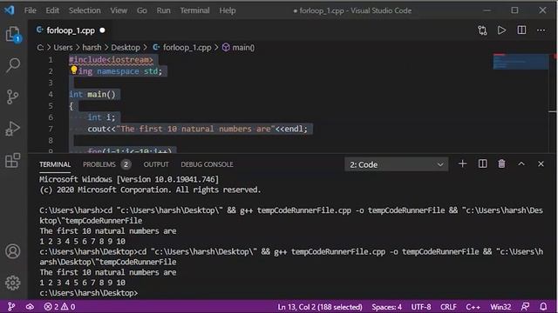This screenshot has height=313, width=558.
Task: Click the feedback icon in status bar
Action: [x=525, y=307]
